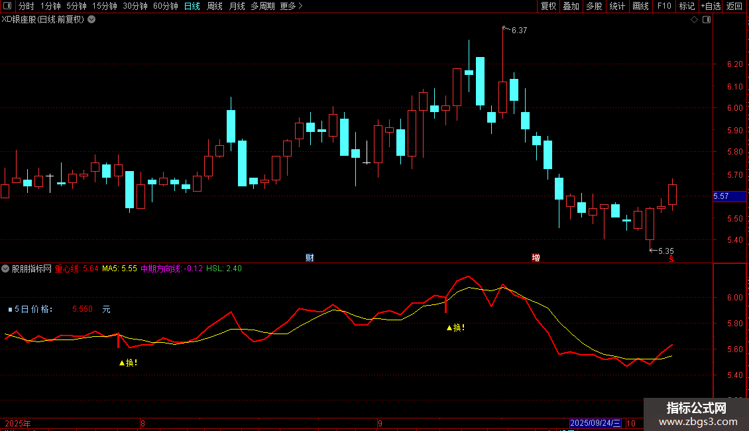The image size is (749, 431).
Task: Select the 15分钟 period
Action: pos(105,6)
